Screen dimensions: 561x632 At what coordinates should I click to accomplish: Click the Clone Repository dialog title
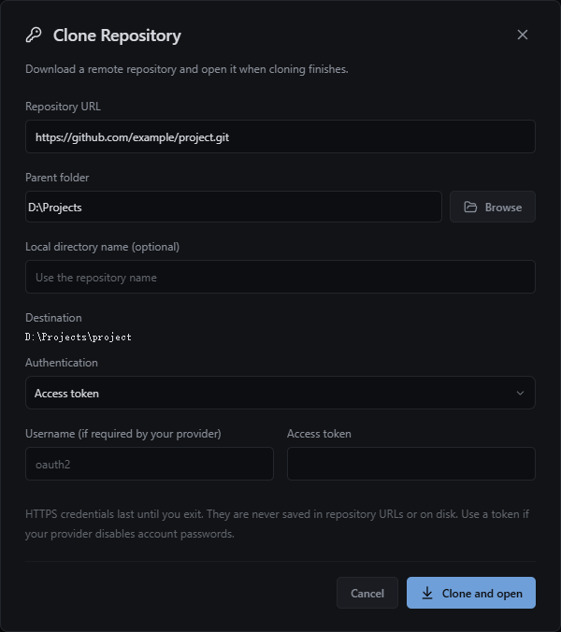[117, 36]
